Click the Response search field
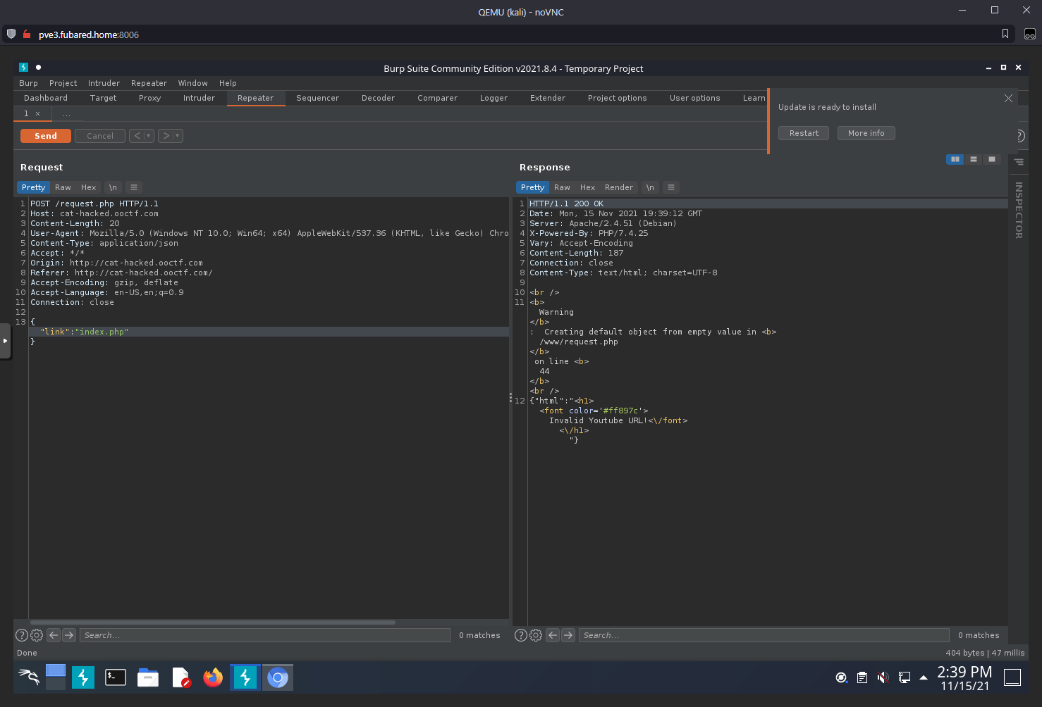This screenshot has width=1042, height=707. pos(764,635)
